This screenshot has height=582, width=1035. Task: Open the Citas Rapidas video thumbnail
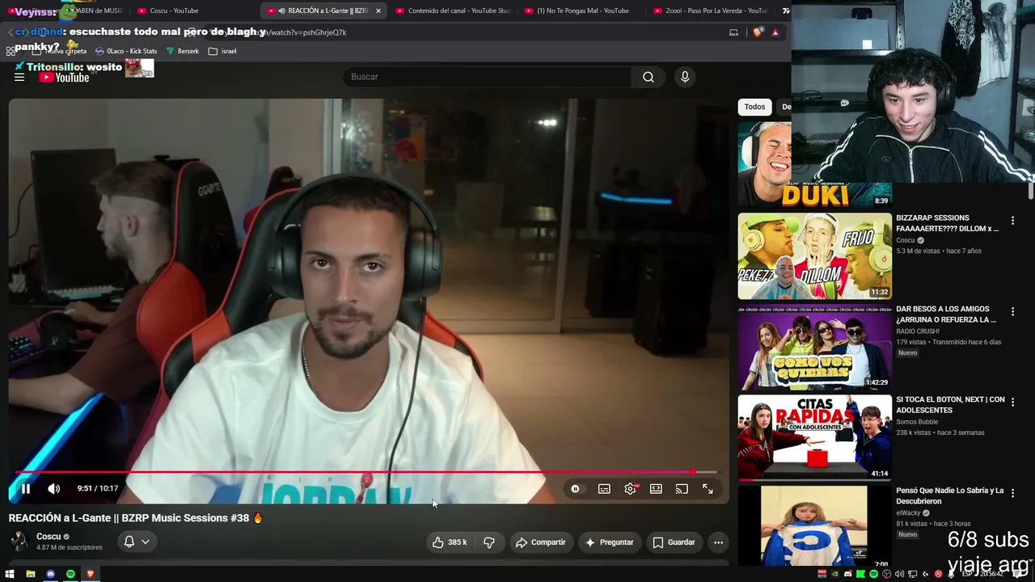[814, 437]
